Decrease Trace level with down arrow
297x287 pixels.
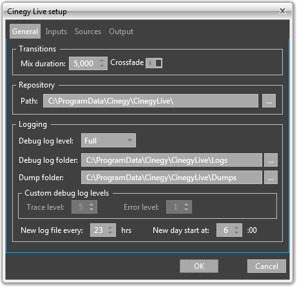(91, 209)
